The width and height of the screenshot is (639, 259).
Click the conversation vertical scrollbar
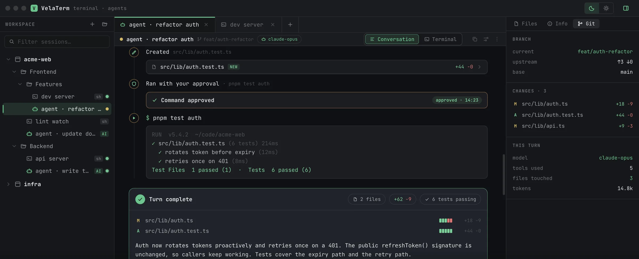click(504, 175)
